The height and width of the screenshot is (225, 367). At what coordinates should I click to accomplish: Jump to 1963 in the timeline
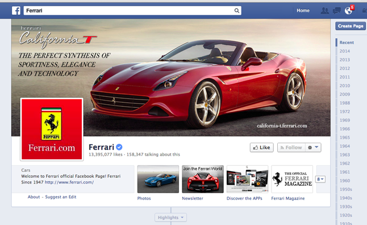click(345, 155)
